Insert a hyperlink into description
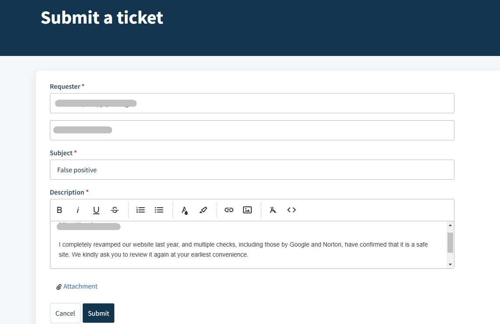 [229, 210]
